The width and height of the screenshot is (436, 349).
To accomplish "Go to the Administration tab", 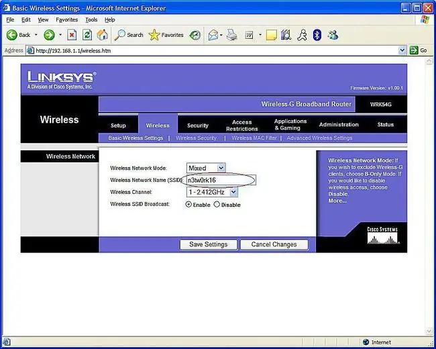I will 339,124.
